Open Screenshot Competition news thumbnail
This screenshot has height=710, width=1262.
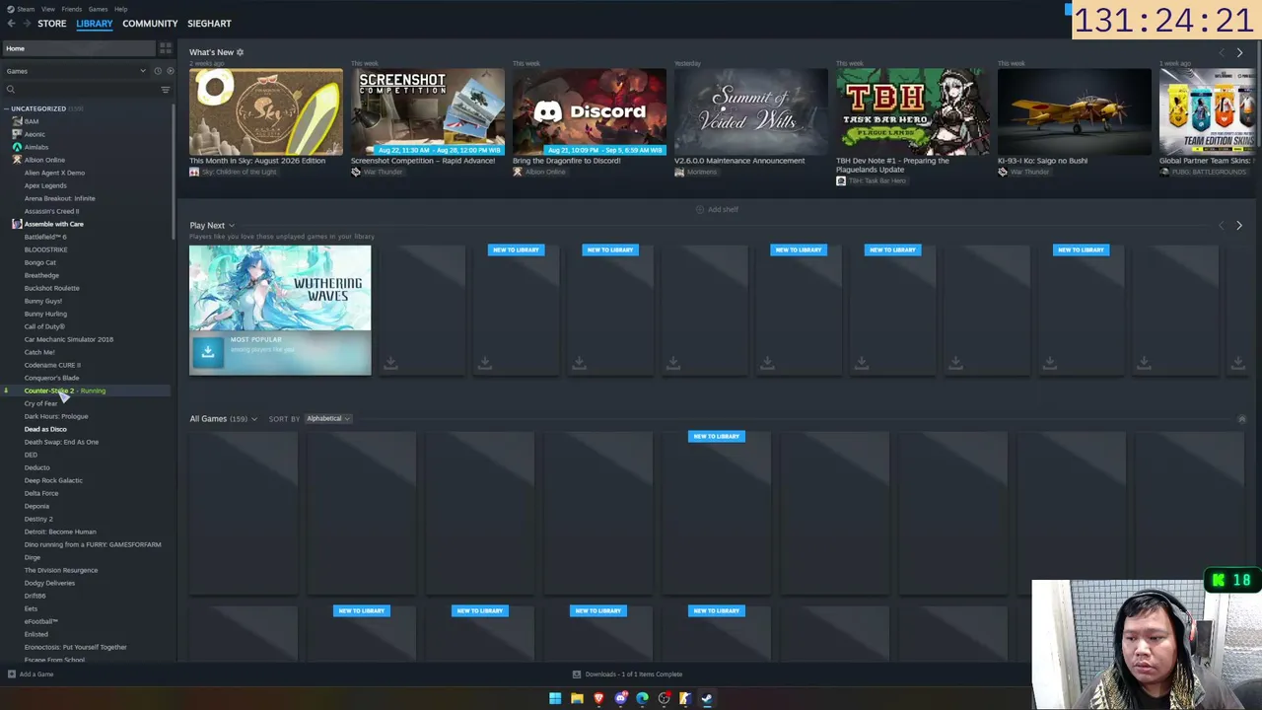[428, 111]
